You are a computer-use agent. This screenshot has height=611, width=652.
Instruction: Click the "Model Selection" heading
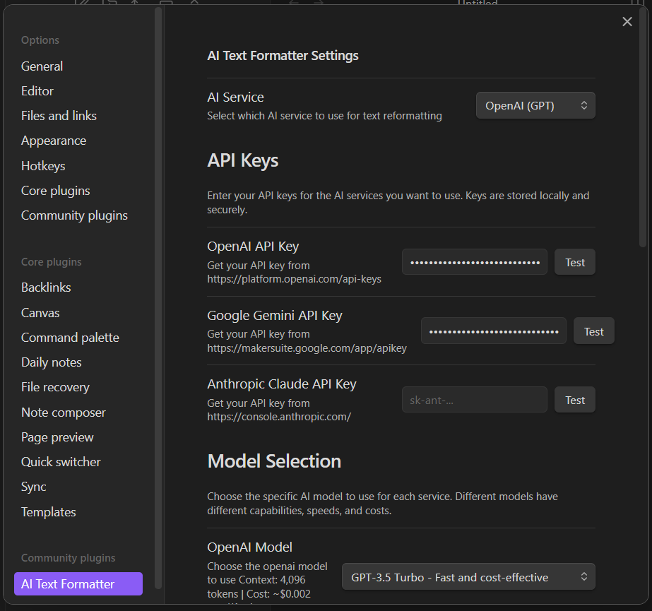(274, 461)
